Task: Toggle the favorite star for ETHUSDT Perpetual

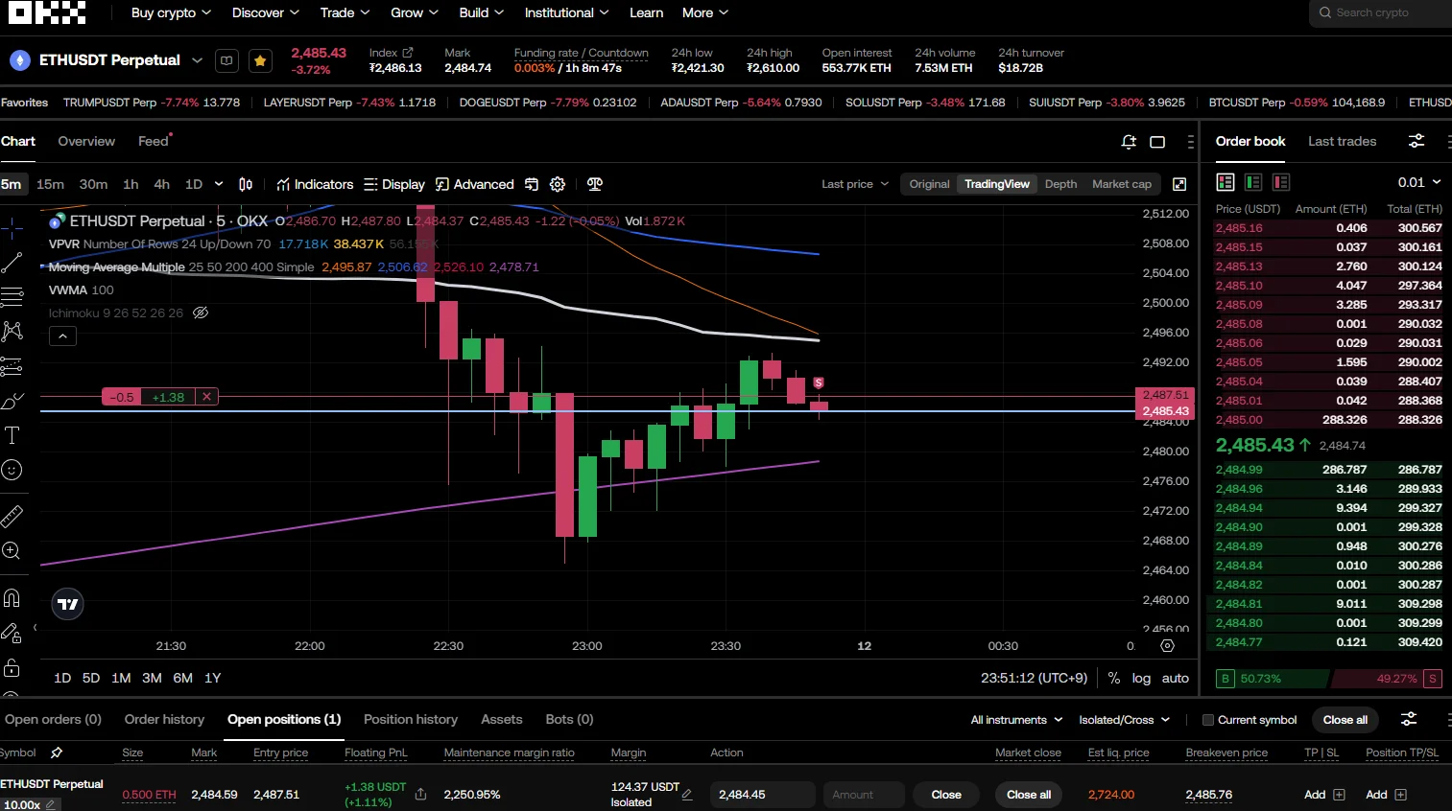Action: [260, 60]
